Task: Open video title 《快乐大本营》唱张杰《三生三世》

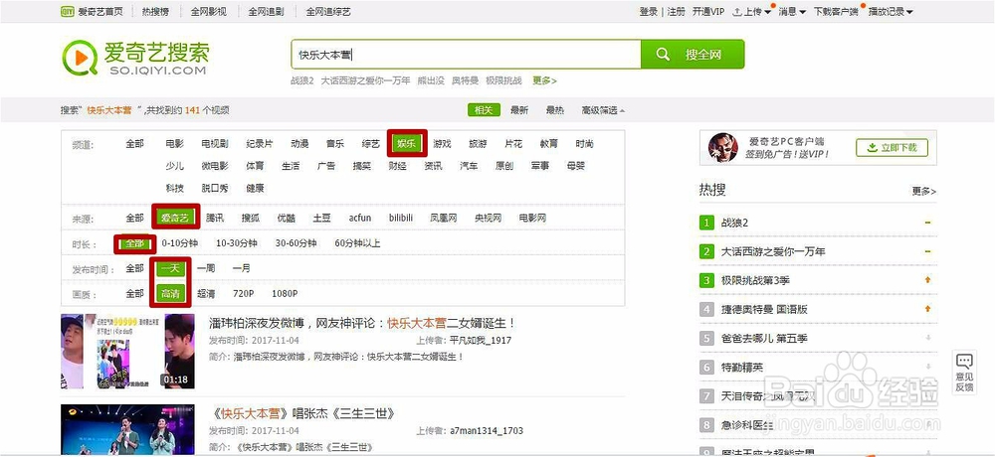Action: (x=303, y=414)
